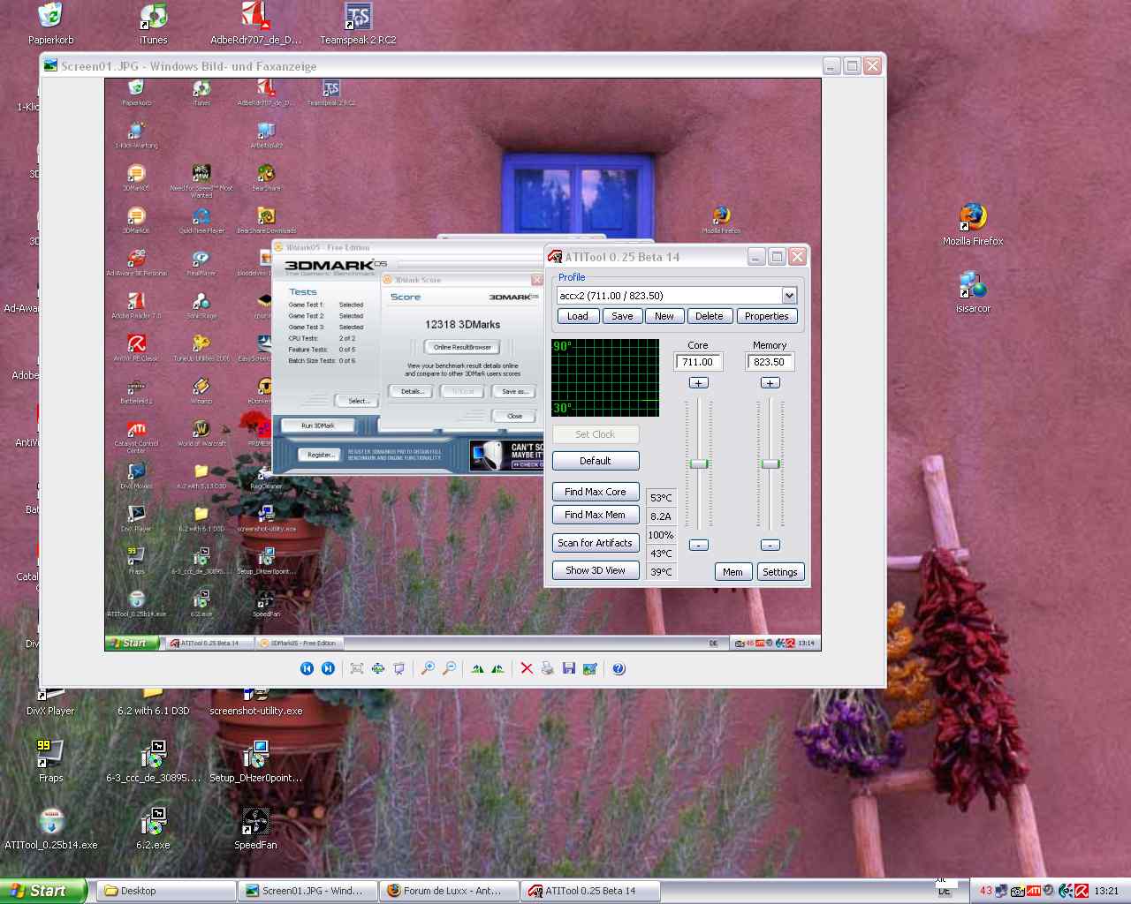Screen dimensions: 1131x904
Task: Switch to Forum de Luxx Firefox taskbar button
Action: (x=449, y=891)
